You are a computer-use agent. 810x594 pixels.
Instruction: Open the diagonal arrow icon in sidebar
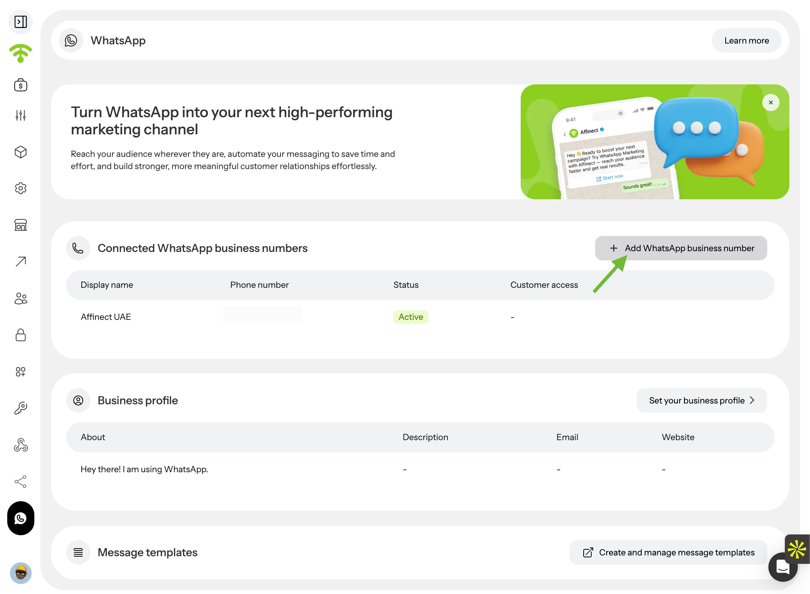click(21, 261)
